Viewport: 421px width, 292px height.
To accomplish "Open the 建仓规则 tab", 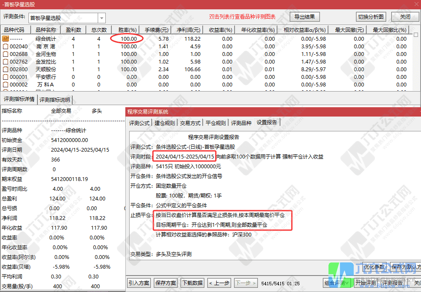I will 165,123.
